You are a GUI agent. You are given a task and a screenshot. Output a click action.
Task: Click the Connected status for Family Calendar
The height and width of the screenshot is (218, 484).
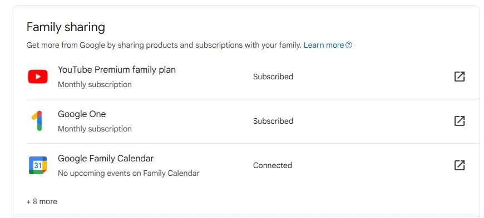272,165
